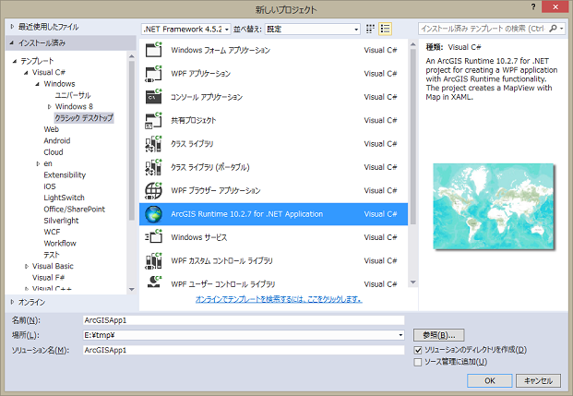Click the category tree scrollbar up arrow

(132, 56)
